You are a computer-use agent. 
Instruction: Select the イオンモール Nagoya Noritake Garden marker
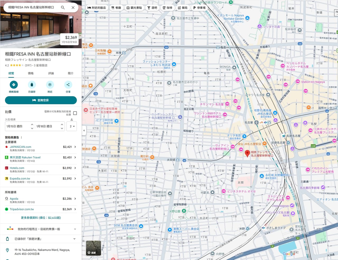click(x=247, y=18)
